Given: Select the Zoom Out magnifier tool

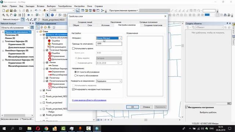Looking at the screenshot, I should 7,15.
